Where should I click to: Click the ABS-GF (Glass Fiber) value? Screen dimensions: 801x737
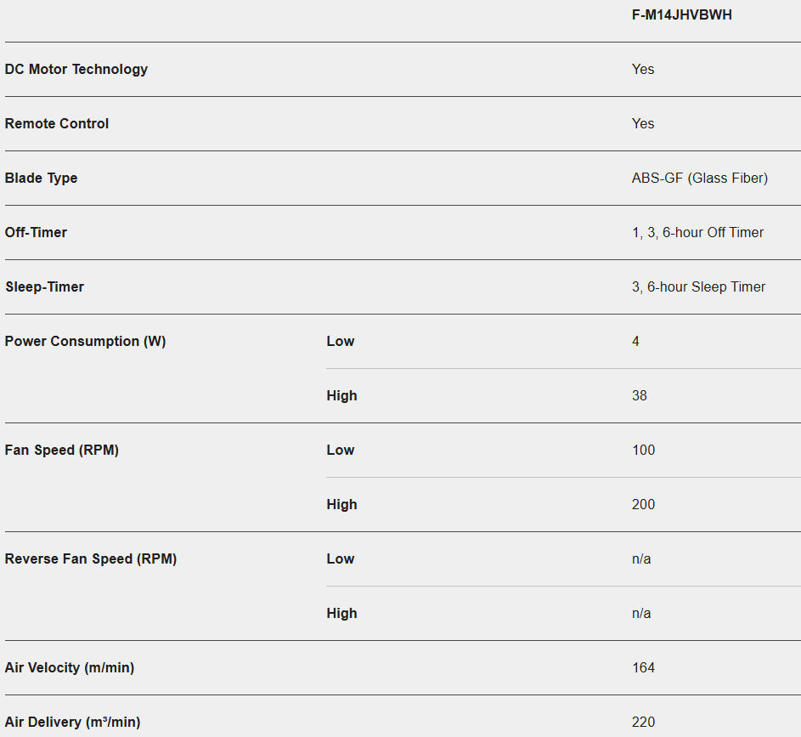pyautogui.click(x=699, y=178)
